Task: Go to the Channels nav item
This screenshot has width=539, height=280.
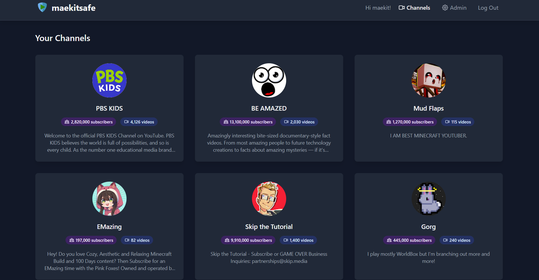Action: tap(414, 8)
